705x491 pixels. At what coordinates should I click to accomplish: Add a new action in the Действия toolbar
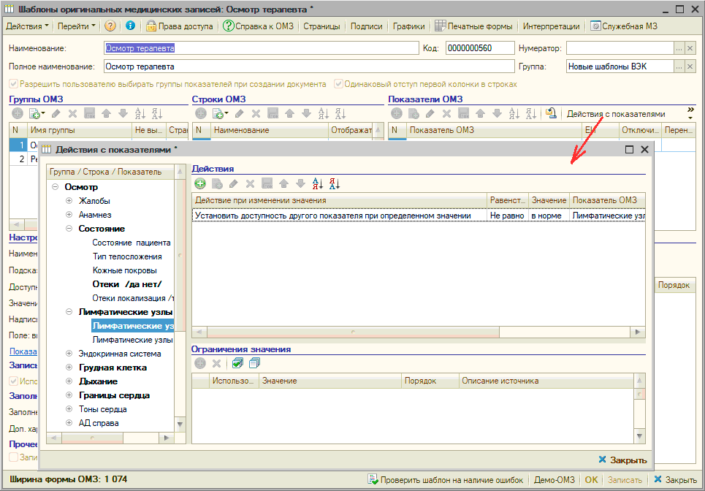point(200,184)
